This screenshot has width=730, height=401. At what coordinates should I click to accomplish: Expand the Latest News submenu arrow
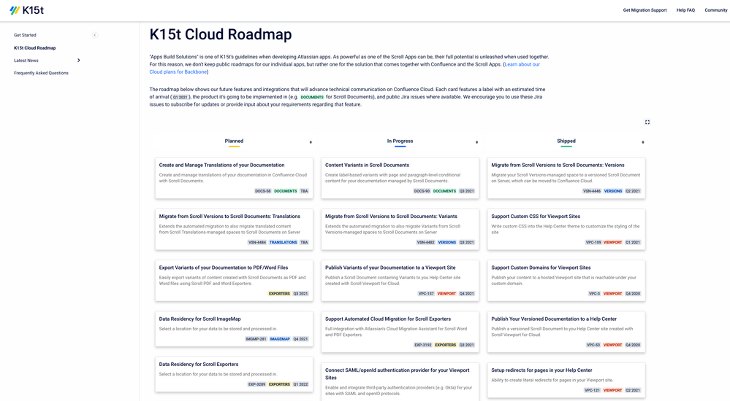pyautogui.click(x=79, y=61)
